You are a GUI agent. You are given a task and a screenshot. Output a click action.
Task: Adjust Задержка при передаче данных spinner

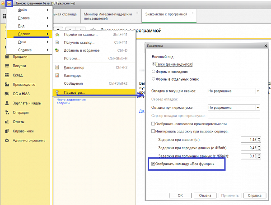pyautogui.click(x=259, y=148)
